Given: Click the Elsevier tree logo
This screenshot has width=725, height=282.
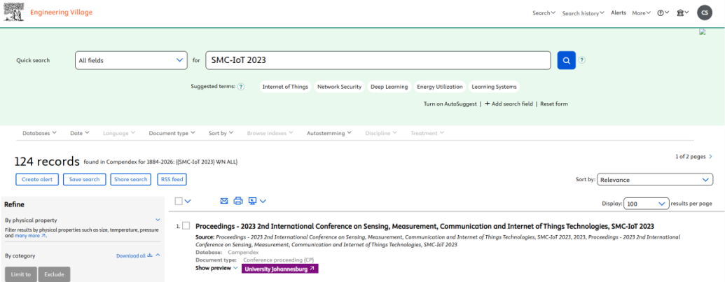Looking at the screenshot, I should coord(14,12).
